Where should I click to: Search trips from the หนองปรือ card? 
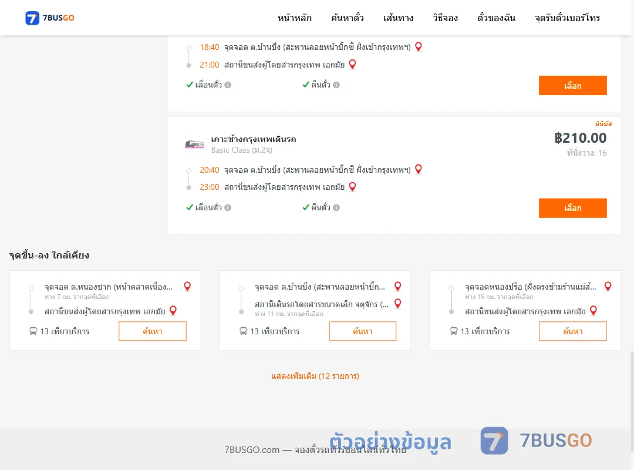[572, 331]
